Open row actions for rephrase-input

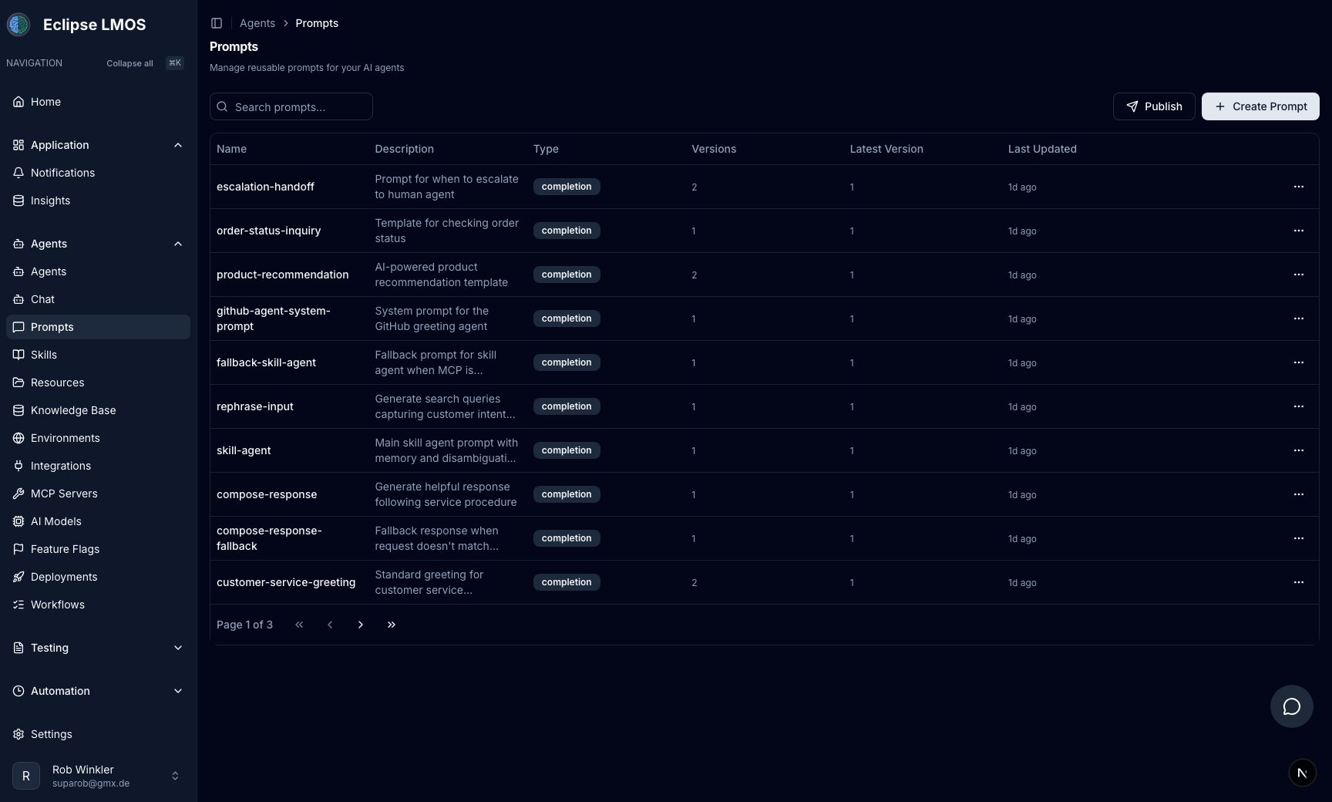[x=1299, y=406]
